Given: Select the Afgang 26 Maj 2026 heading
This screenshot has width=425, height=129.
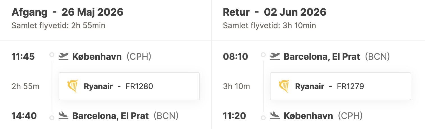Looking at the screenshot, I should 67,12.
